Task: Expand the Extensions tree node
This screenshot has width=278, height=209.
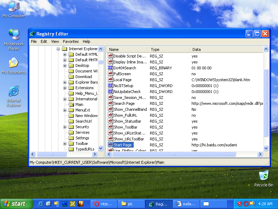Action: (65, 88)
